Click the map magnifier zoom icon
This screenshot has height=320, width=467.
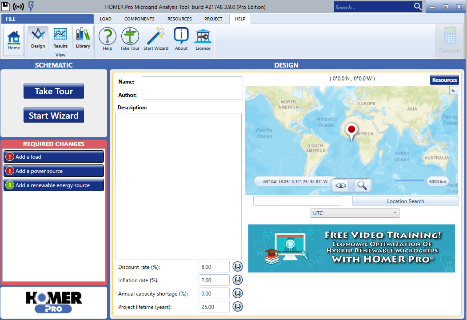click(x=362, y=185)
